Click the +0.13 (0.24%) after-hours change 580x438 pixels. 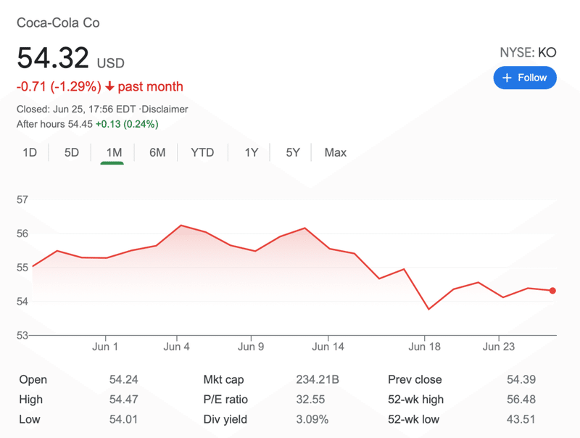pyautogui.click(x=127, y=124)
